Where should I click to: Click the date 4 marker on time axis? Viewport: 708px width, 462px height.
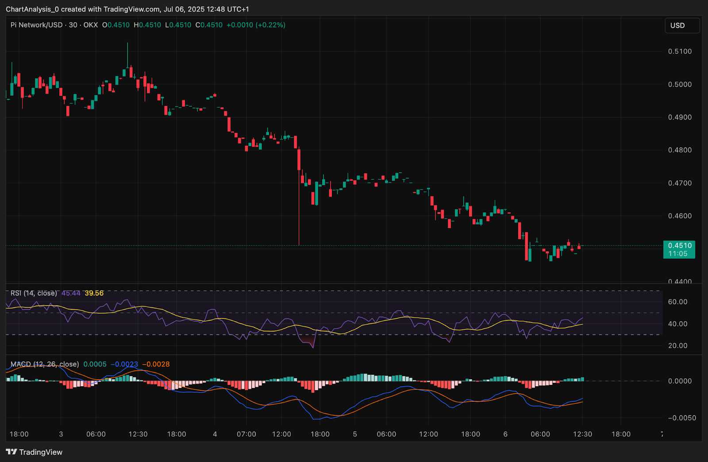pos(215,434)
